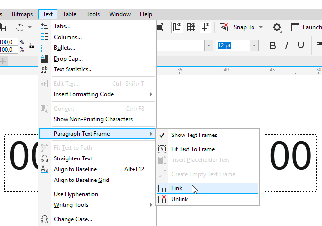322x226 pixels.
Task: Toggle Show Non-Printing Characters option
Action: [93, 119]
